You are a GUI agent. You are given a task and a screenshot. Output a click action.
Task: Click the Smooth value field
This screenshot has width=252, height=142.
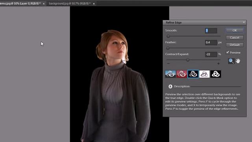click(211, 31)
